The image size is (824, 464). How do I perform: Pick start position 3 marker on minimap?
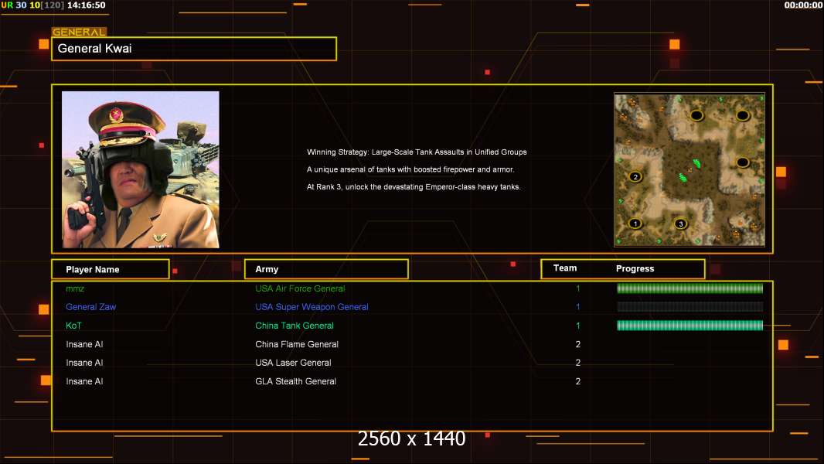point(680,224)
